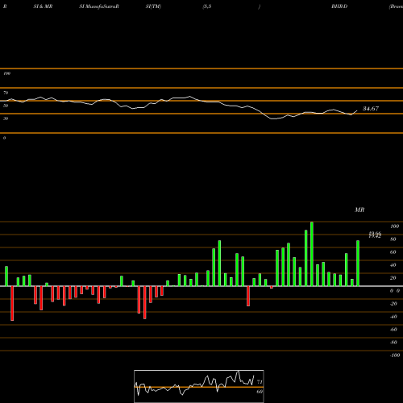Click the MR axis label 80
This screenshot has height=403, width=403.
pos(393,239)
